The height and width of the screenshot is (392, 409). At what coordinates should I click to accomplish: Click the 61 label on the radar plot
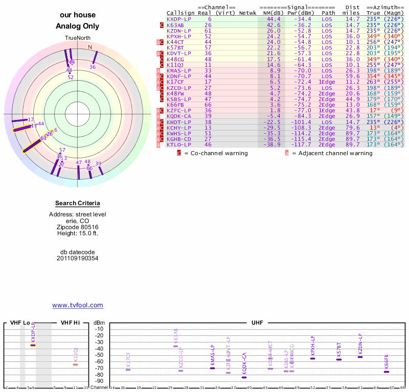pyautogui.click(x=43, y=138)
